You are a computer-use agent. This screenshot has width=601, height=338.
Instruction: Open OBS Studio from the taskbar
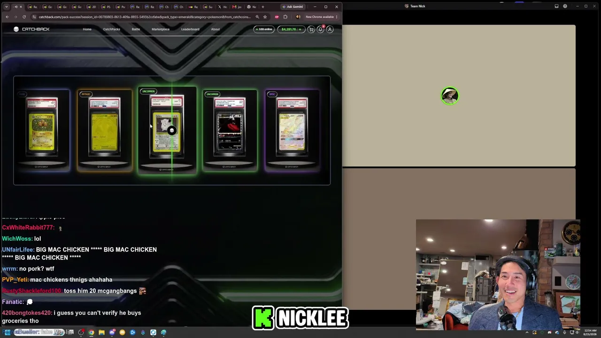point(81,332)
